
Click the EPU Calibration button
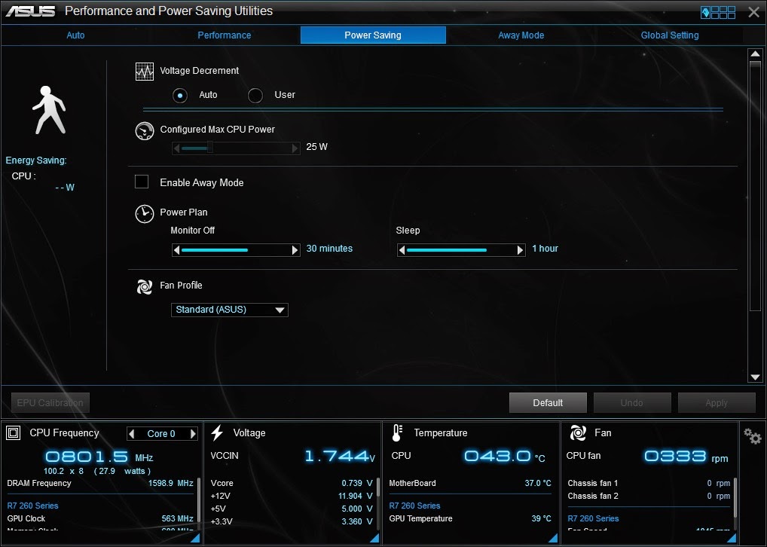point(50,402)
